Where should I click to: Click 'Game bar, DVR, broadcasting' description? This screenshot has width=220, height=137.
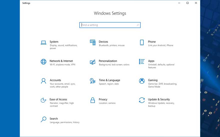pyautogui.click(x=162, y=85)
